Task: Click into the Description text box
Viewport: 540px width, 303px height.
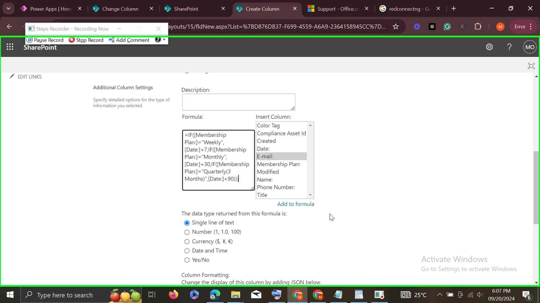Action: [239, 102]
